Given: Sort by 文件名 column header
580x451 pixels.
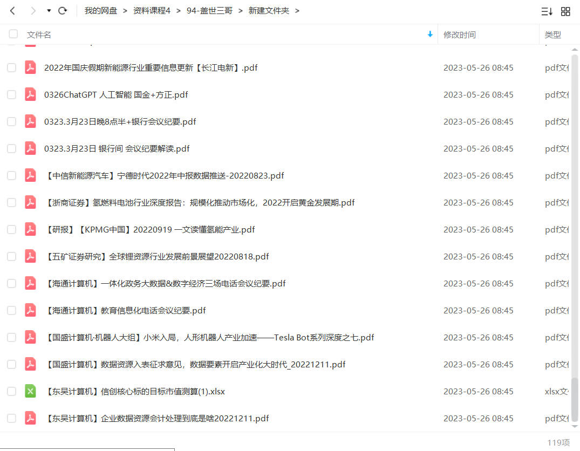Looking at the screenshot, I should point(39,35).
